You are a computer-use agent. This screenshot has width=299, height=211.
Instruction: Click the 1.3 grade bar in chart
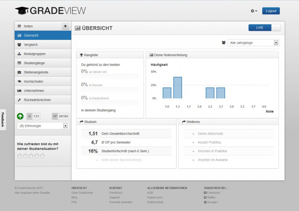pyautogui.click(x=178, y=88)
